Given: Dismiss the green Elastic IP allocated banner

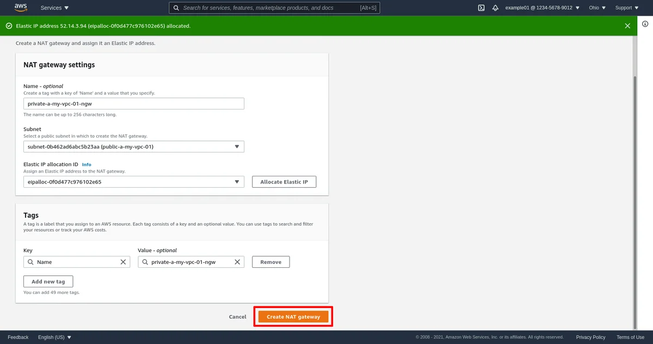Looking at the screenshot, I should click(627, 26).
